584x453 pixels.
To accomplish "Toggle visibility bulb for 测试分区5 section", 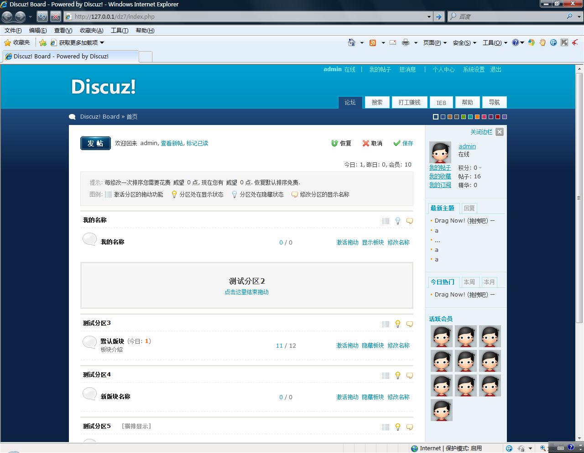I will tap(398, 427).
